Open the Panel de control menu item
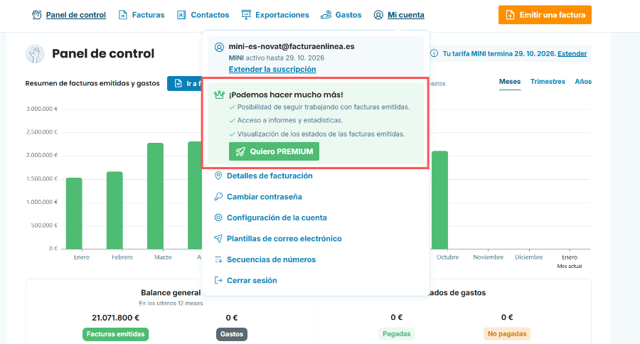 tap(76, 15)
